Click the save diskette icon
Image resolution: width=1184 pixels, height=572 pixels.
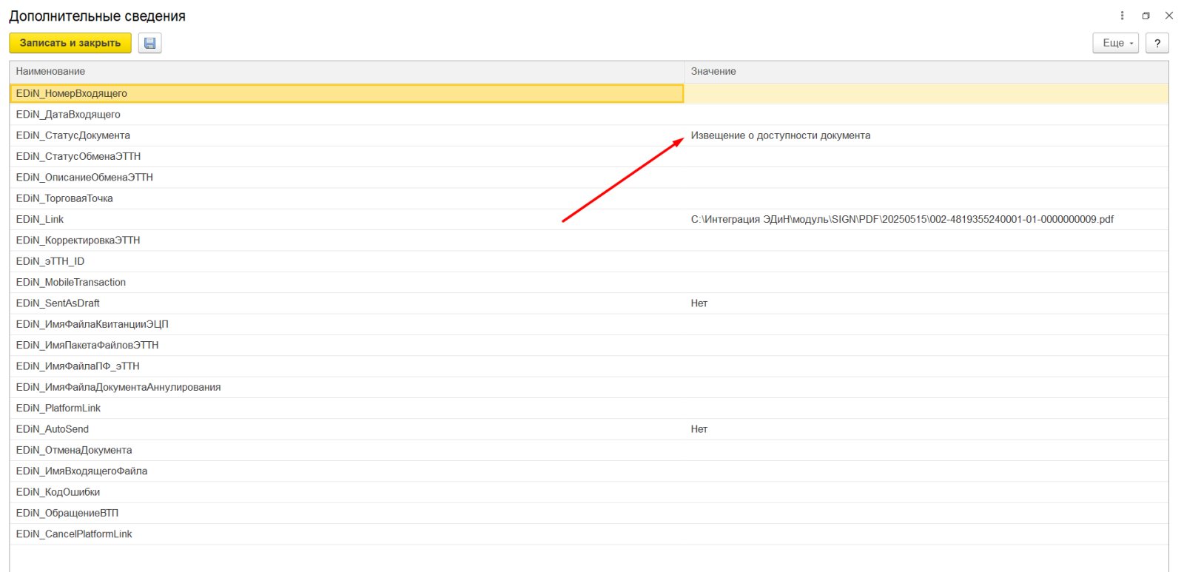pos(149,43)
